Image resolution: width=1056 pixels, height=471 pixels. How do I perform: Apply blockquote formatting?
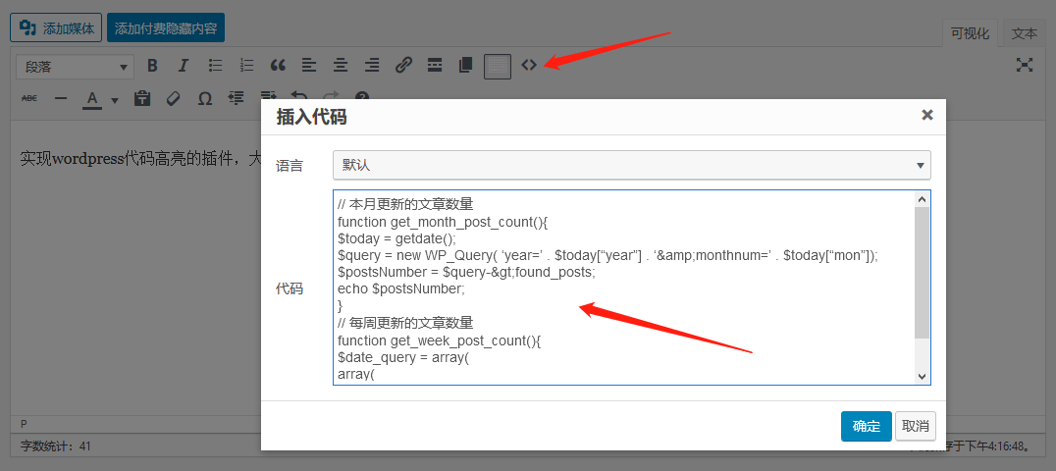(x=278, y=66)
